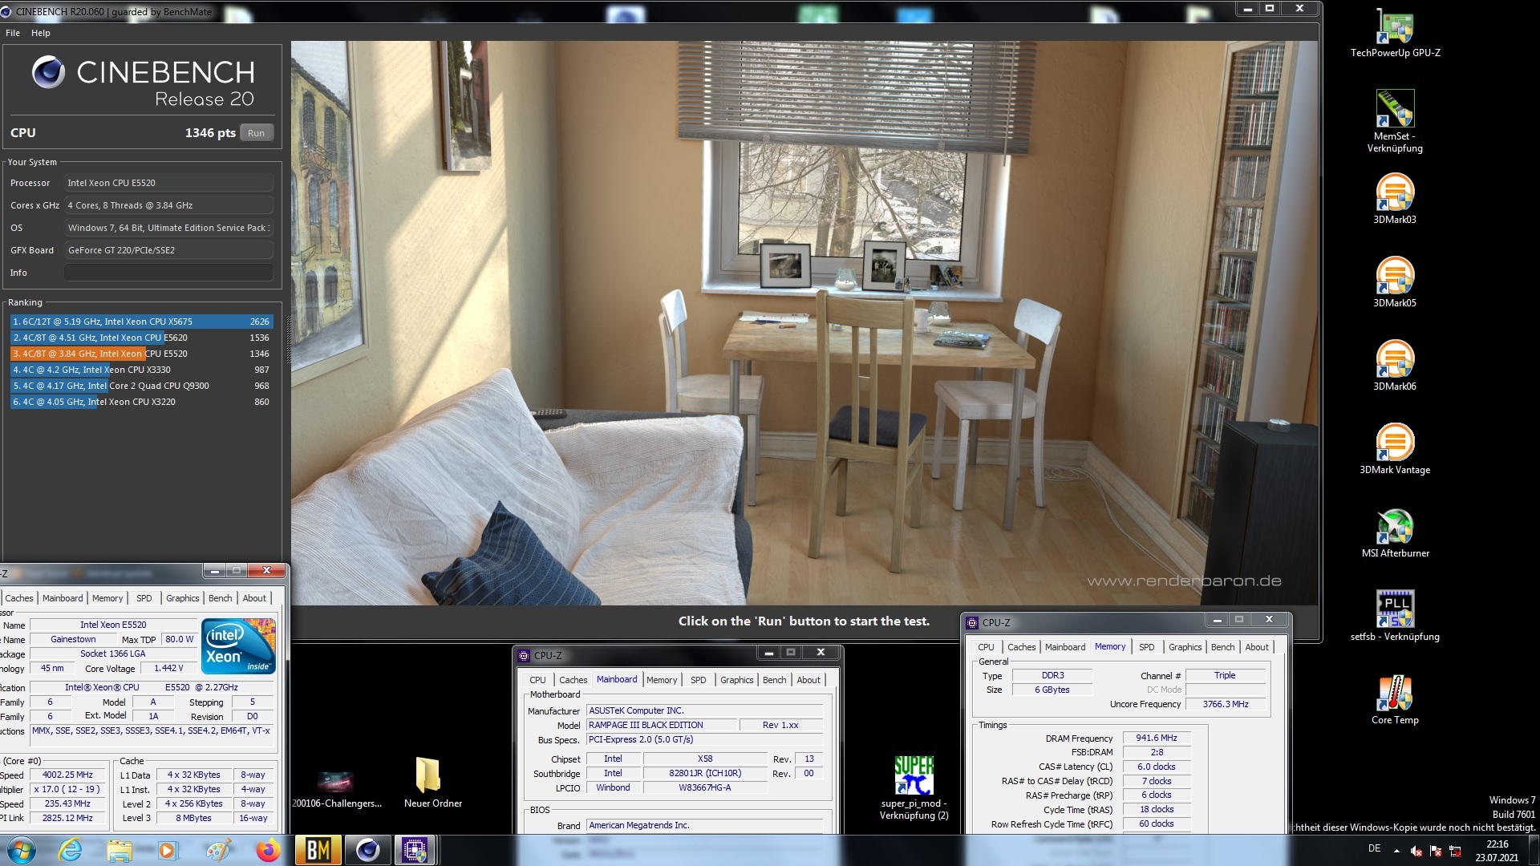The height and width of the screenshot is (866, 1540).
Task: Open the MemSet desktop shortcut
Action: click(x=1395, y=120)
